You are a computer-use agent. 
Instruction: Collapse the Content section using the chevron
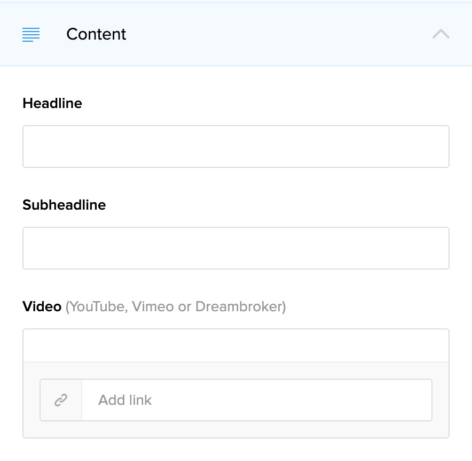pyautogui.click(x=440, y=34)
